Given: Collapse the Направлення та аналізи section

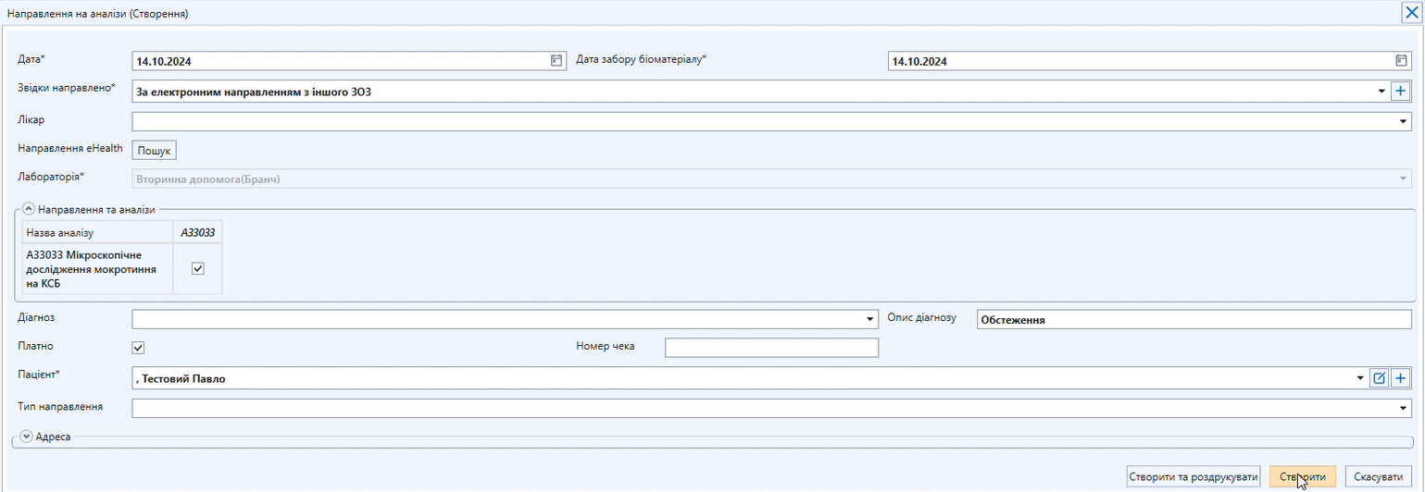Looking at the screenshot, I should (x=29, y=210).
